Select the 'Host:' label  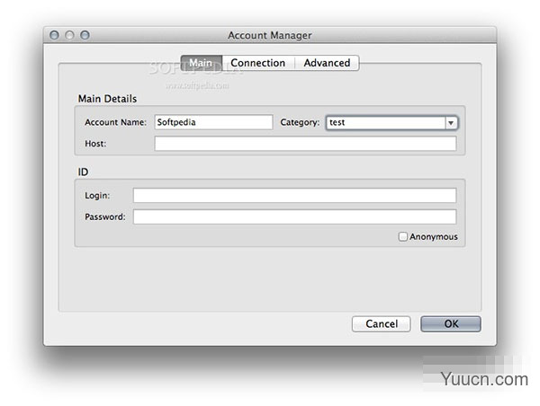pos(95,144)
